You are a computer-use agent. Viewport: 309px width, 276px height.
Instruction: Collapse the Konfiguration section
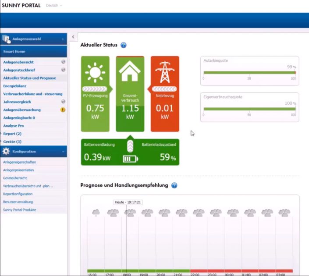click(x=63, y=152)
